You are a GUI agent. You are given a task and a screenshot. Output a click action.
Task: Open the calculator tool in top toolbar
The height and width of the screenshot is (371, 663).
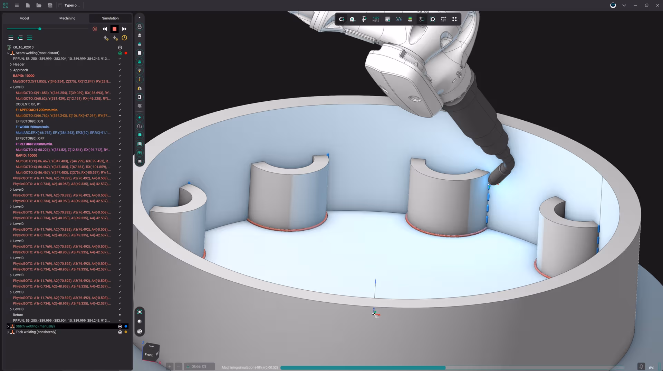point(387,19)
